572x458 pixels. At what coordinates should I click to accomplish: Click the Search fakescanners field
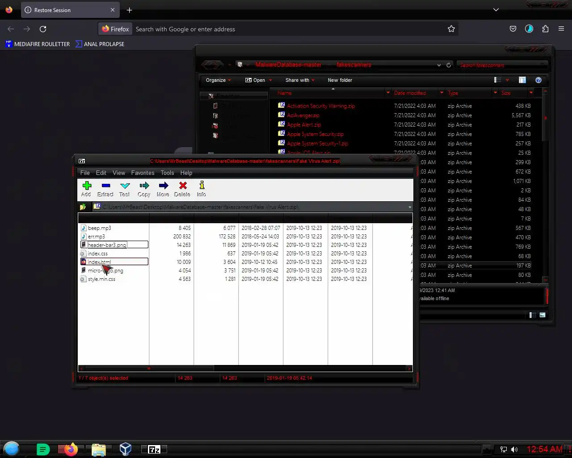tap(503, 65)
